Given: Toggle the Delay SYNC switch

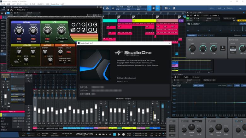Looking at the screenshot, I should coord(19,39).
